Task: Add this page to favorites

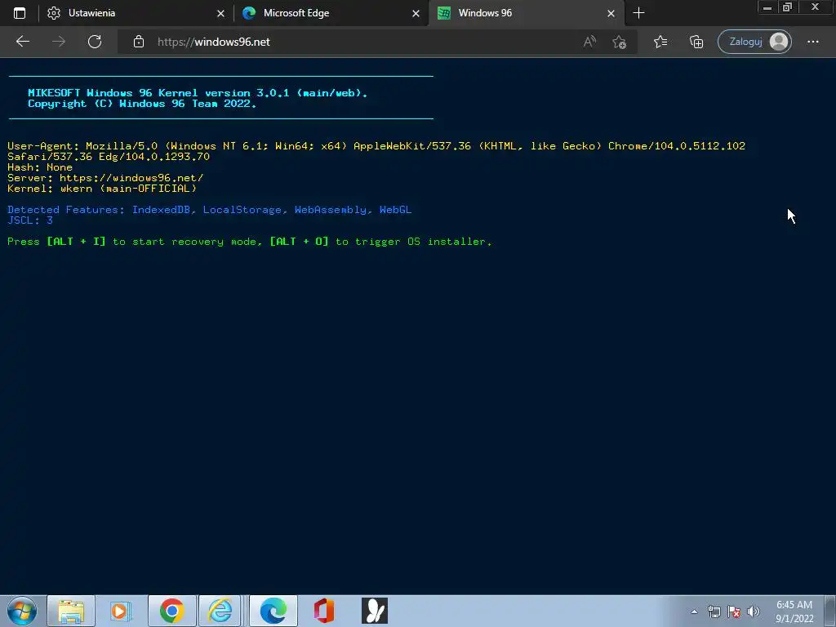Action: (619, 42)
